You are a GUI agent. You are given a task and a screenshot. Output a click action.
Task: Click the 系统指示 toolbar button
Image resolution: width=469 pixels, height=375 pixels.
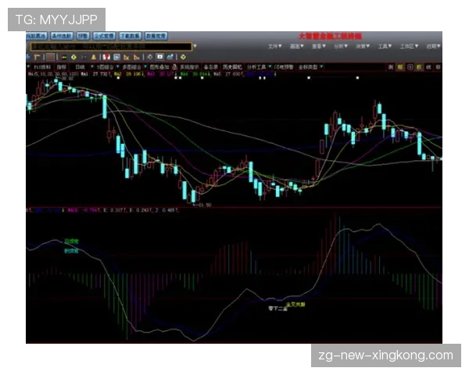pos(189,67)
